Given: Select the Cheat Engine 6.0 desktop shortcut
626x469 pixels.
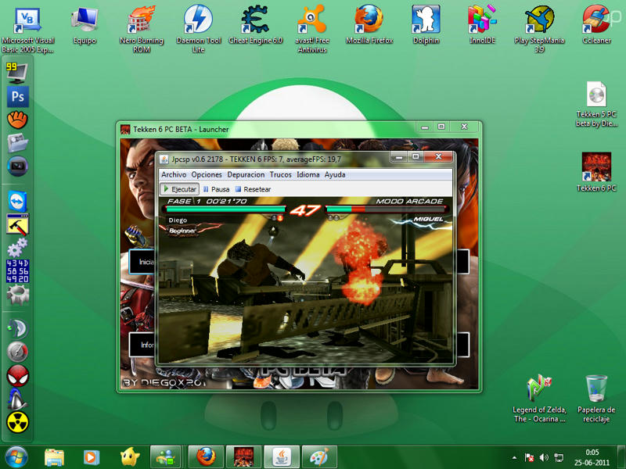Looking at the screenshot, I should 256,26.
